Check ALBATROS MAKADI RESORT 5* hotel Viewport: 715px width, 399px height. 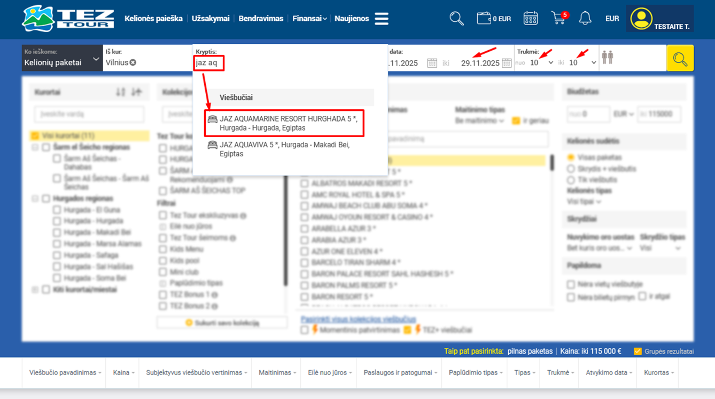pyautogui.click(x=305, y=183)
